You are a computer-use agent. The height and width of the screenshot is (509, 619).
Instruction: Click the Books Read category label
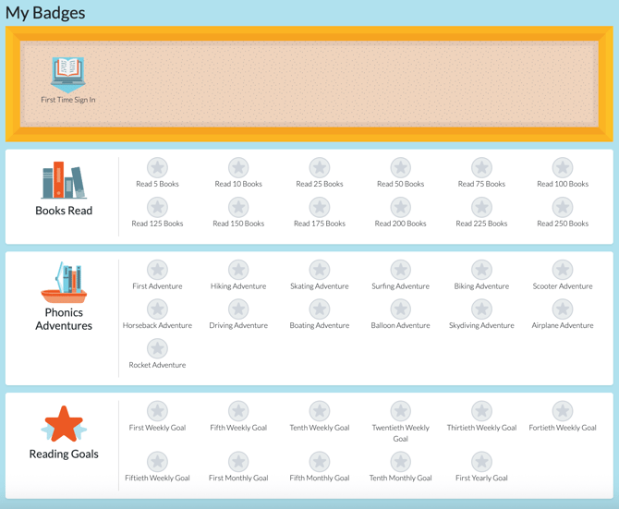(x=64, y=211)
